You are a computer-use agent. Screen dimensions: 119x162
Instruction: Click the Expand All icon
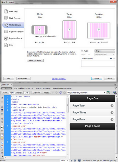[2, 114]
